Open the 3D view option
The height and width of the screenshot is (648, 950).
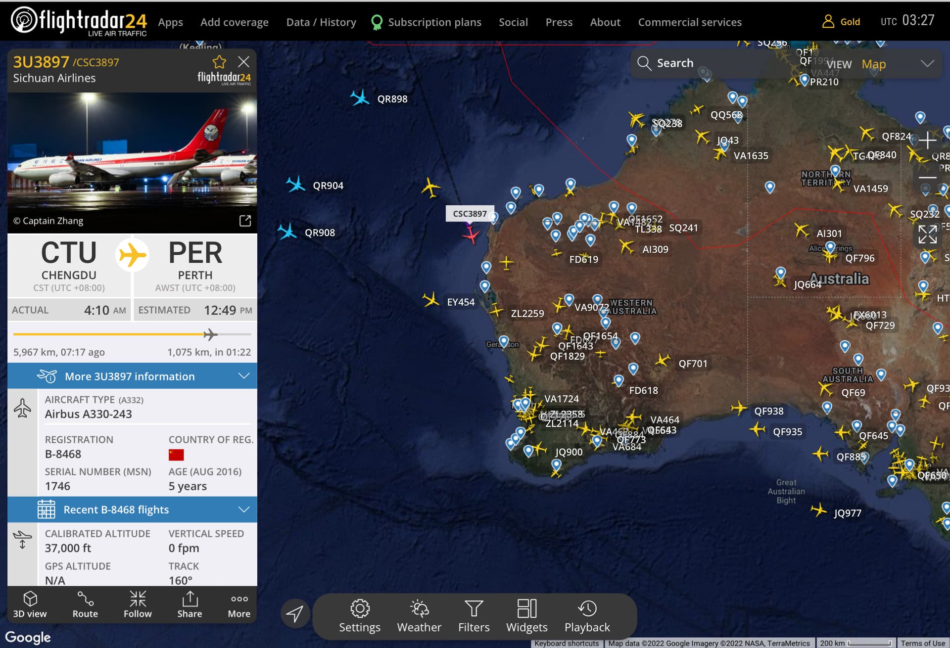pos(30,604)
